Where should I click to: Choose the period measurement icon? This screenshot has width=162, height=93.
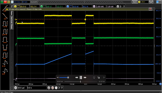coord(5,24)
